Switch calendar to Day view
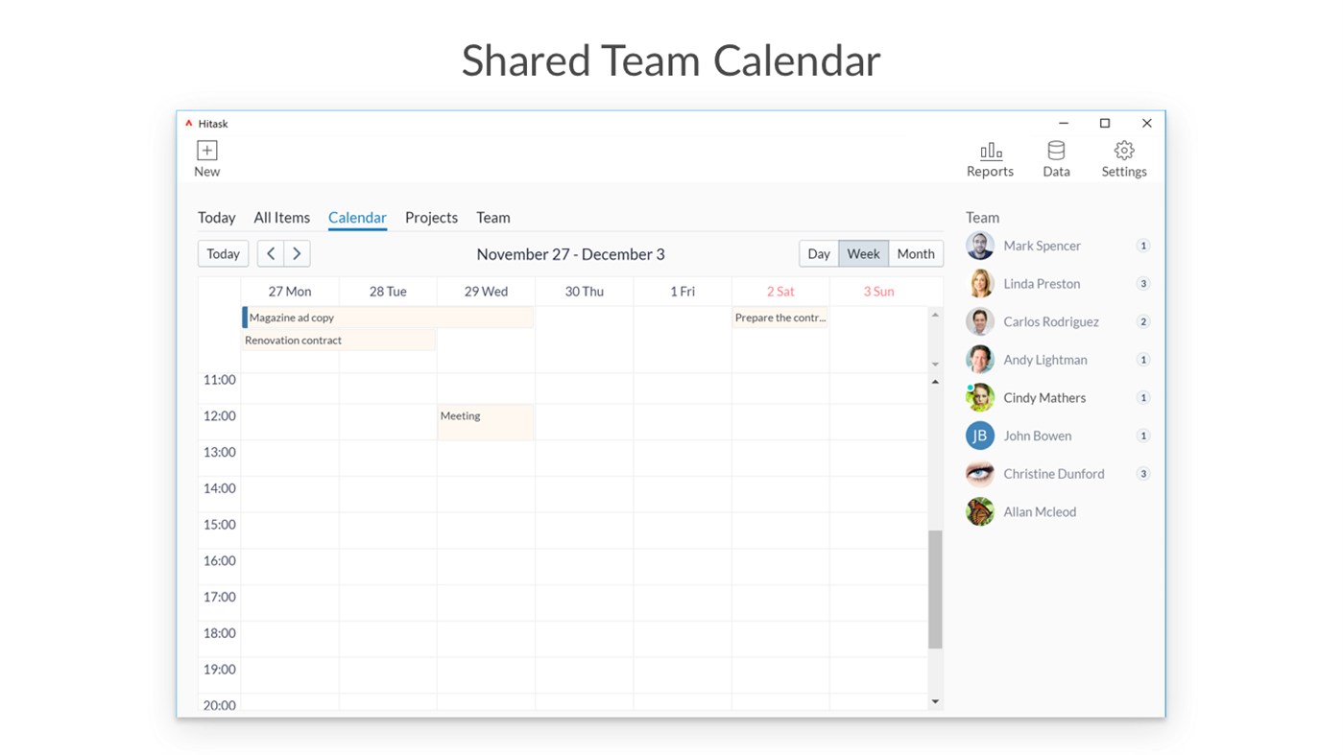This screenshot has height=755, width=1343. coord(818,253)
